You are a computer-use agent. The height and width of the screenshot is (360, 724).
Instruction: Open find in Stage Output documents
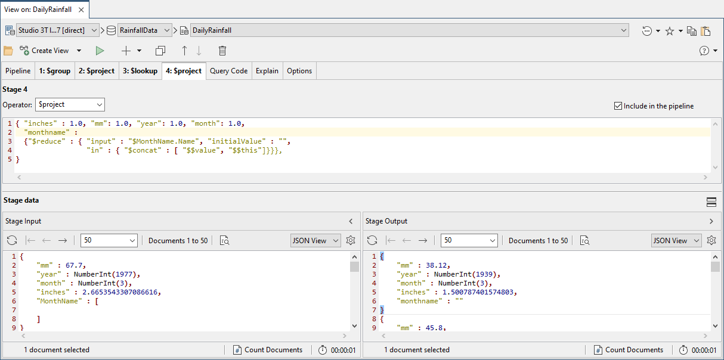point(584,240)
